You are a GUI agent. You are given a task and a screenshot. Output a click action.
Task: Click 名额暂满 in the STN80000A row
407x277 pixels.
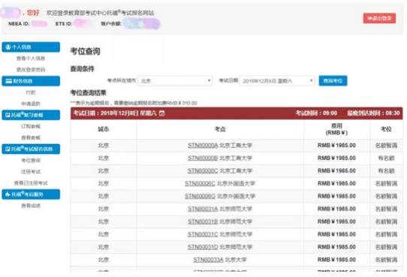click(x=386, y=145)
